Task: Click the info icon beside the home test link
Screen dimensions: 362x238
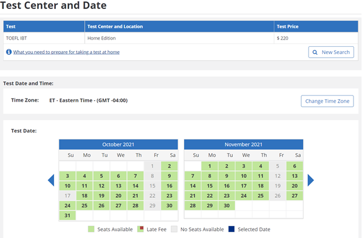Action: coord(9,52)
